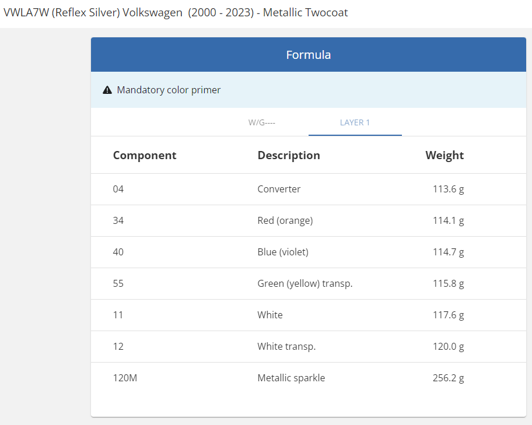Click the 117.6 g weight value
The height and width of the screenshot is (425, 532).
tap(448, 315)
